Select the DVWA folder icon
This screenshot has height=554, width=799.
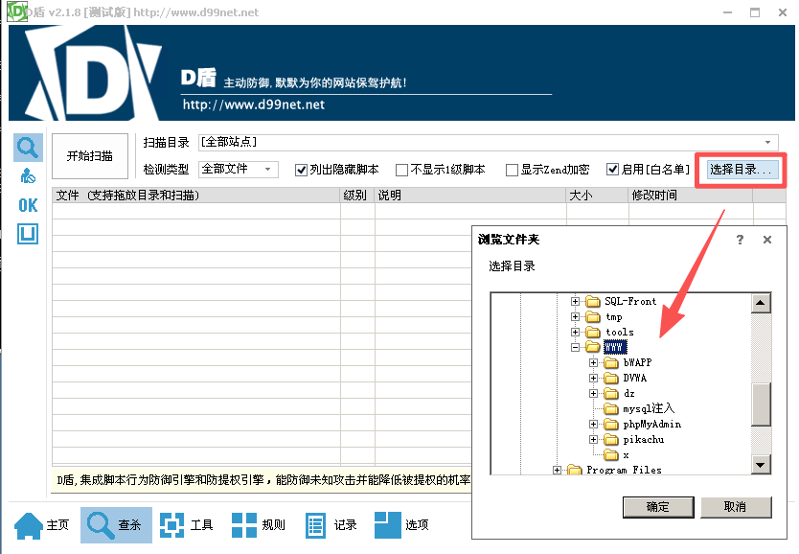611,378
